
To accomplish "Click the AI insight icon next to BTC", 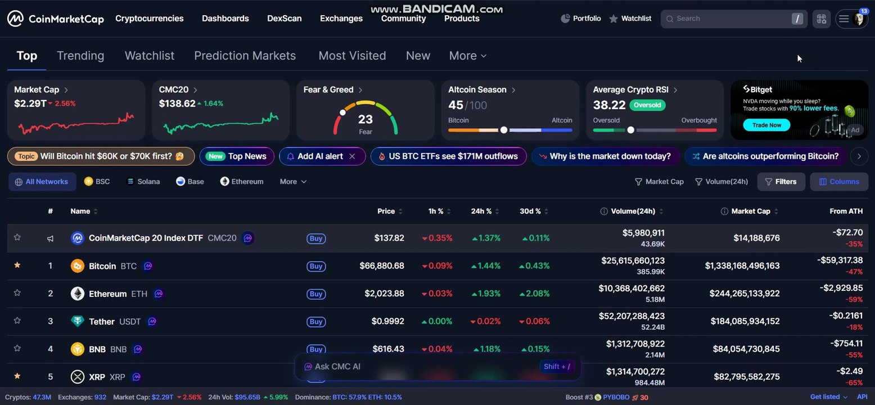I will 148,266.
